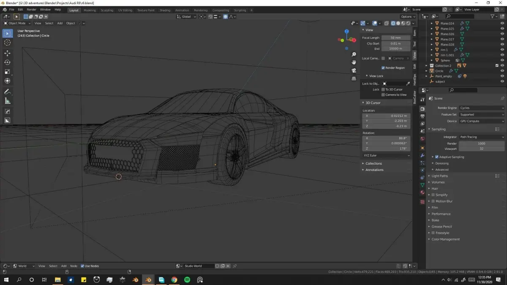Toggle Use Nodes checkbox
The height and width of the screenshot is (285, 507).
(x=83, y=266)
